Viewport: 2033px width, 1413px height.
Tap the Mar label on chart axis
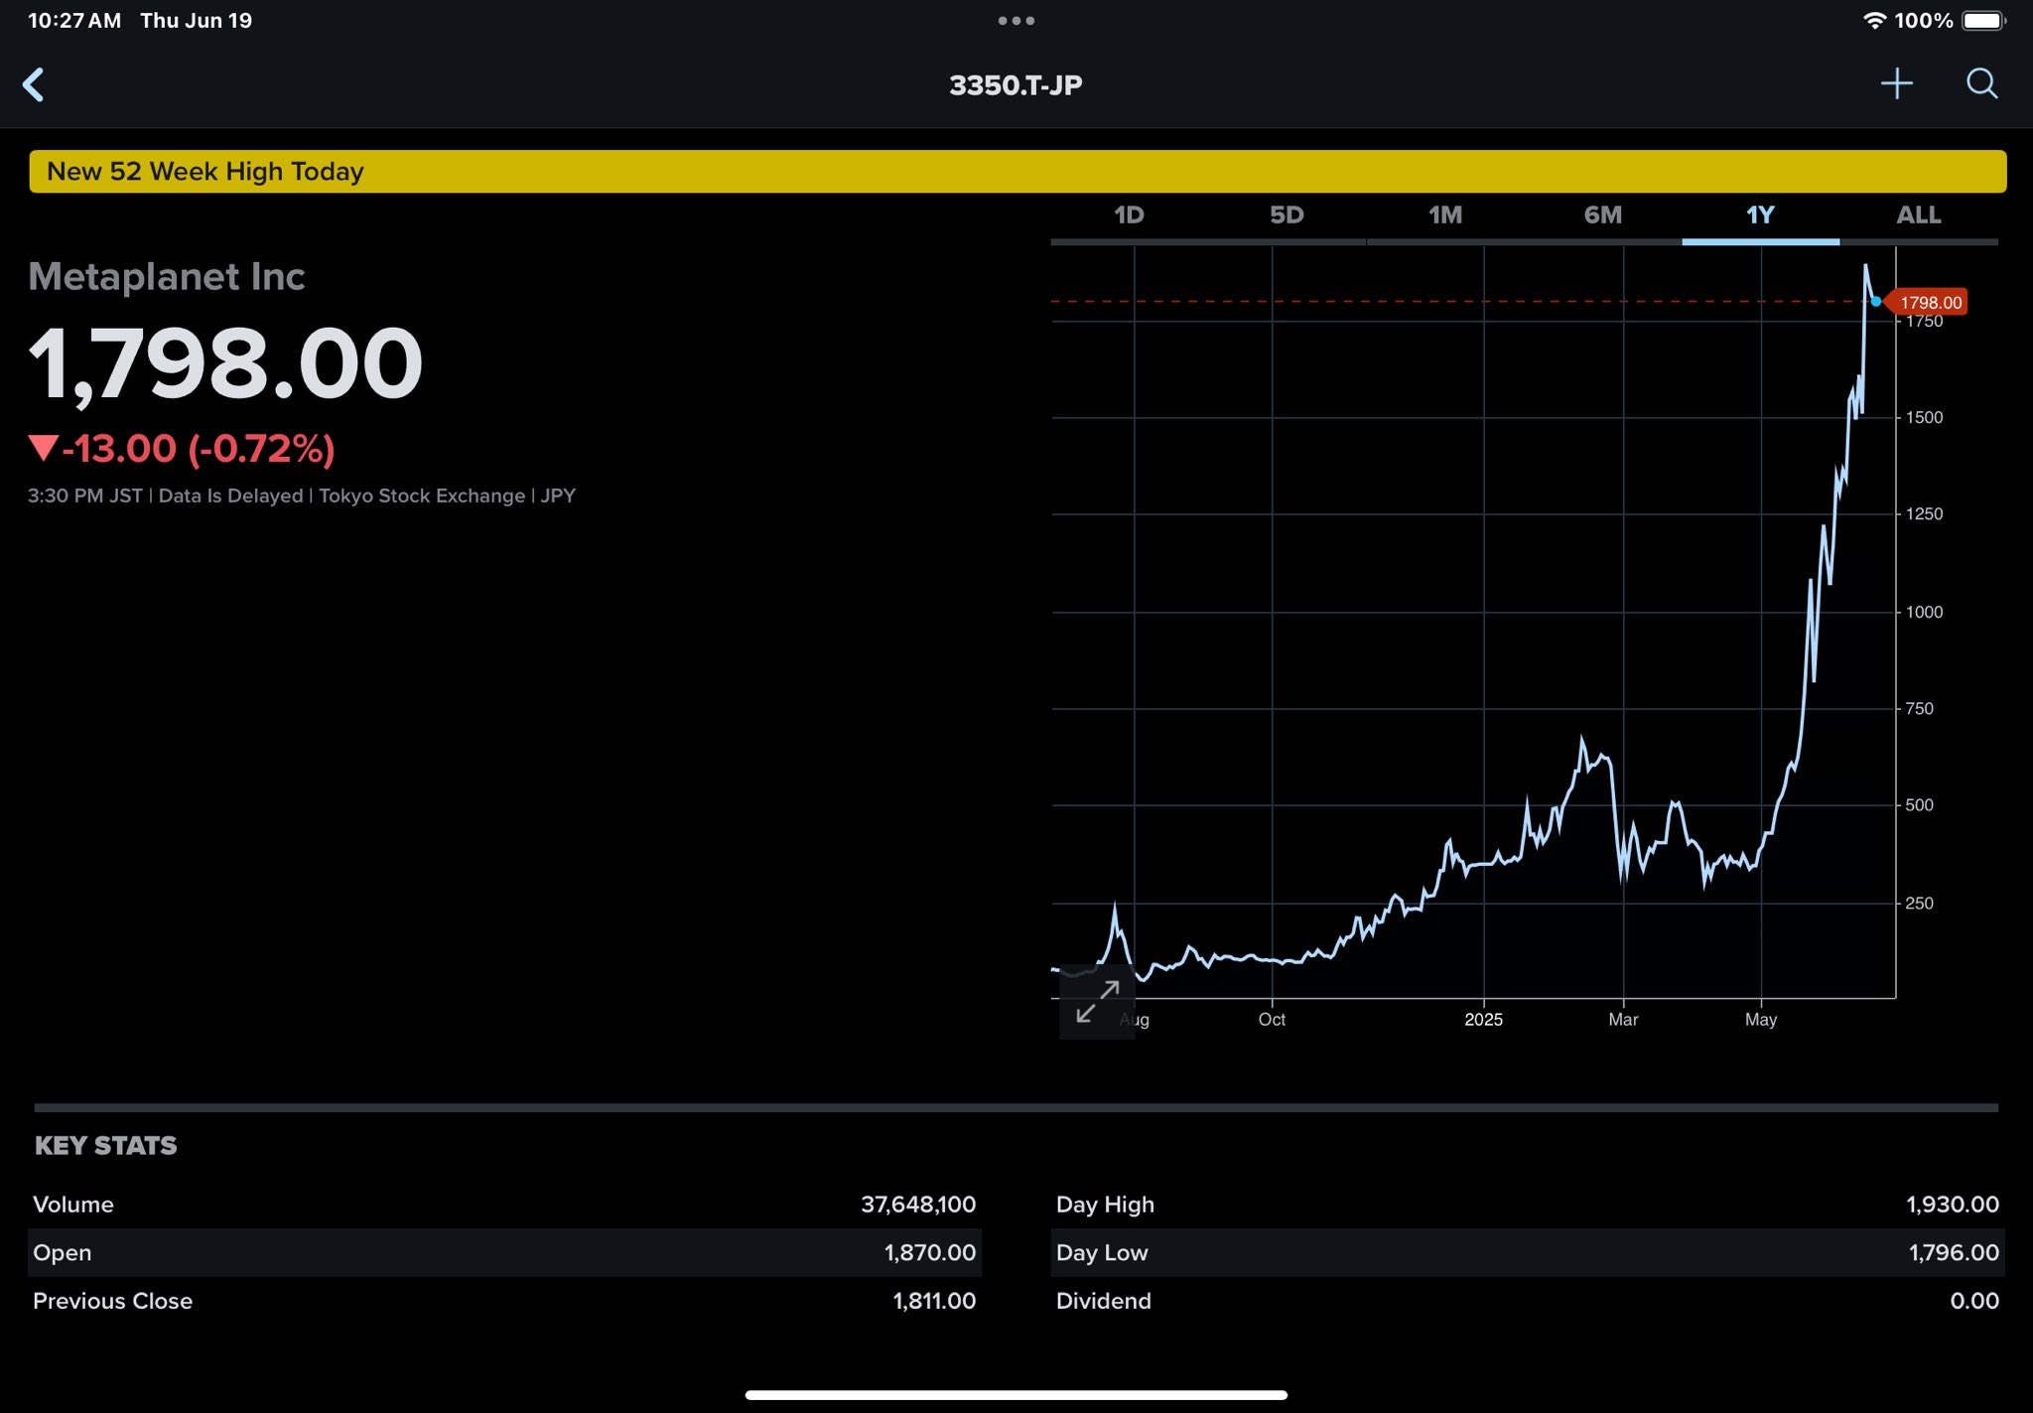pyautogui.click(x=1623, y=1020)
